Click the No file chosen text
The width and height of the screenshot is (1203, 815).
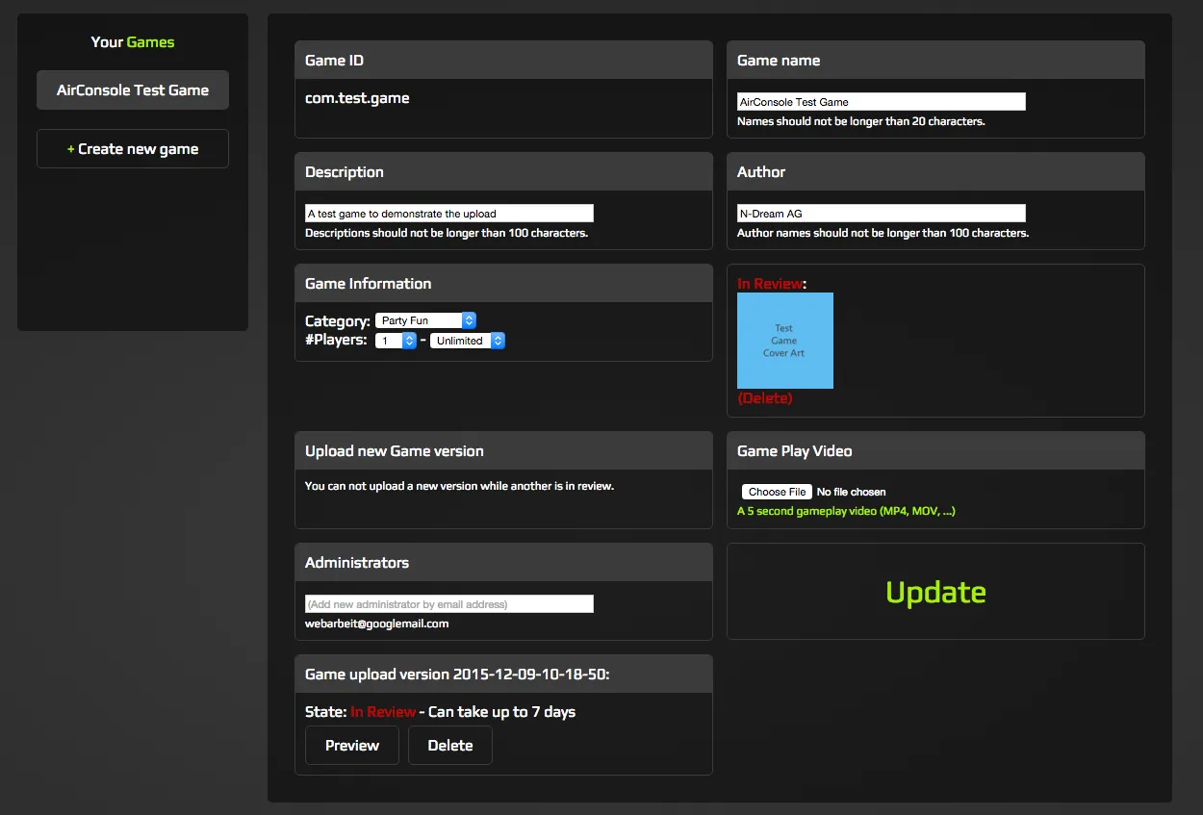pyautogui.click(x=852, y=492)
